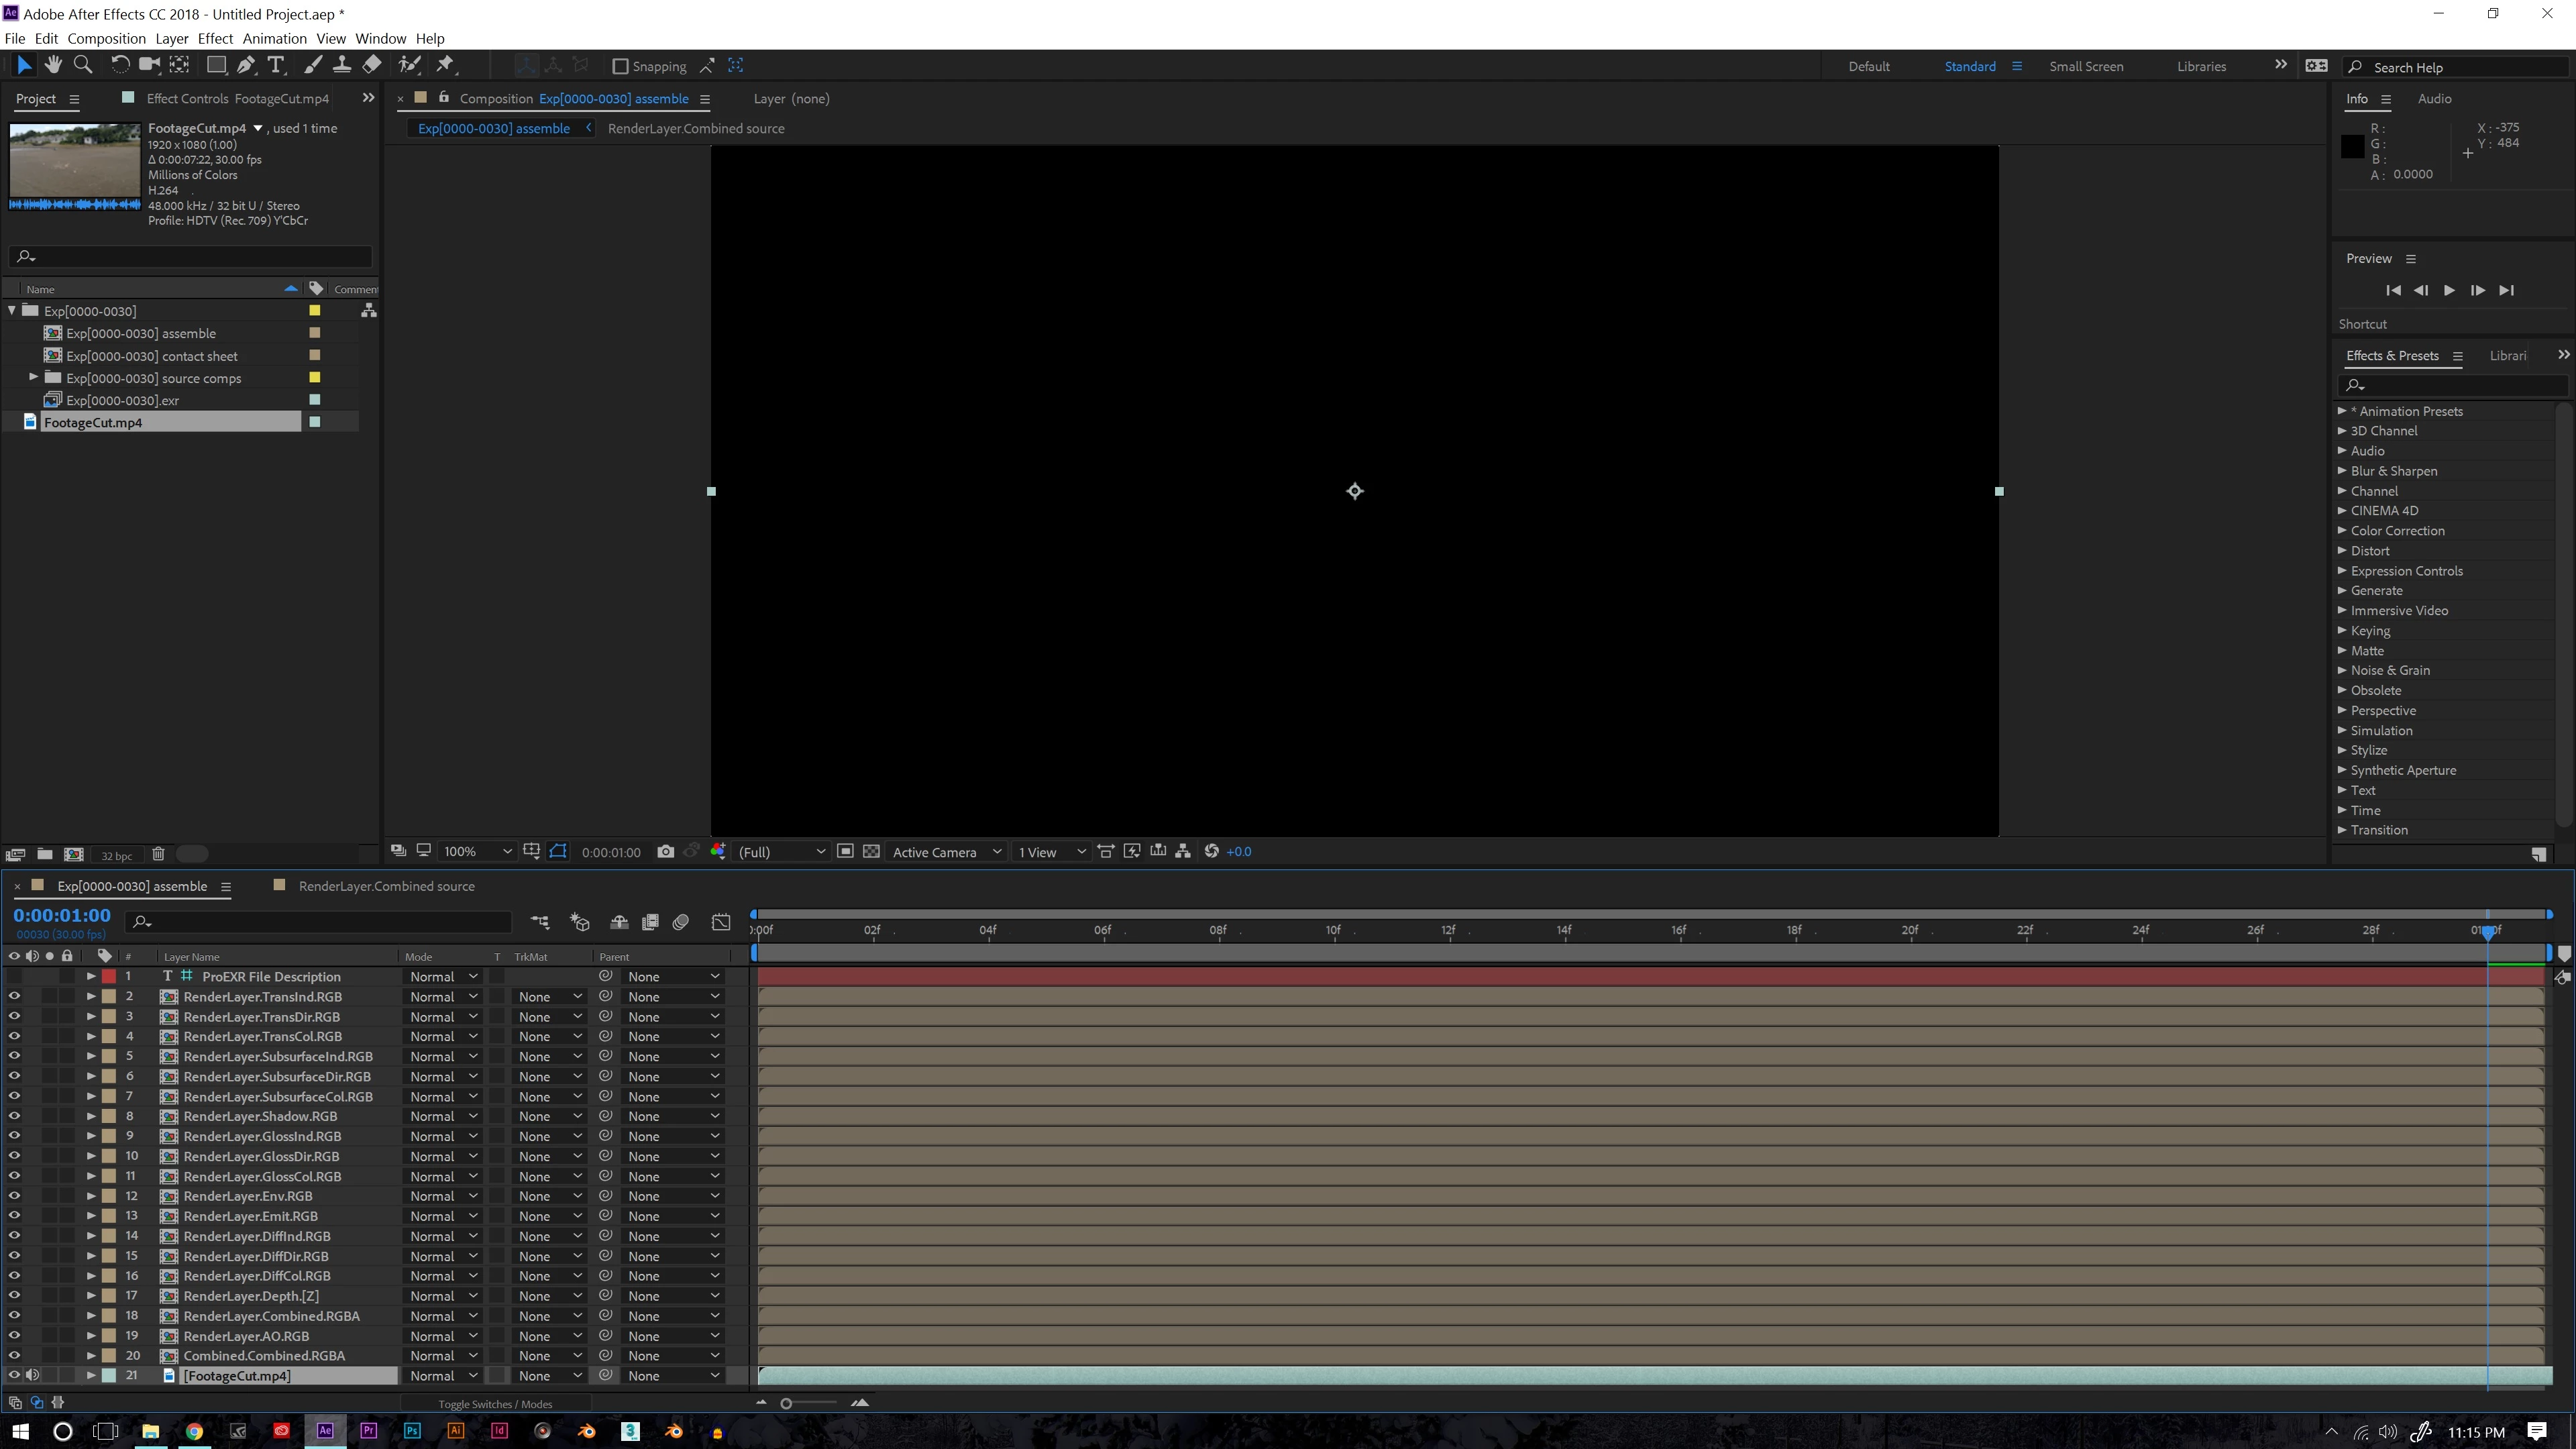Viewport: 2576px width, 1449px height.
Task: Select the Horizontal Type tool
Action: tap(276, 66)
